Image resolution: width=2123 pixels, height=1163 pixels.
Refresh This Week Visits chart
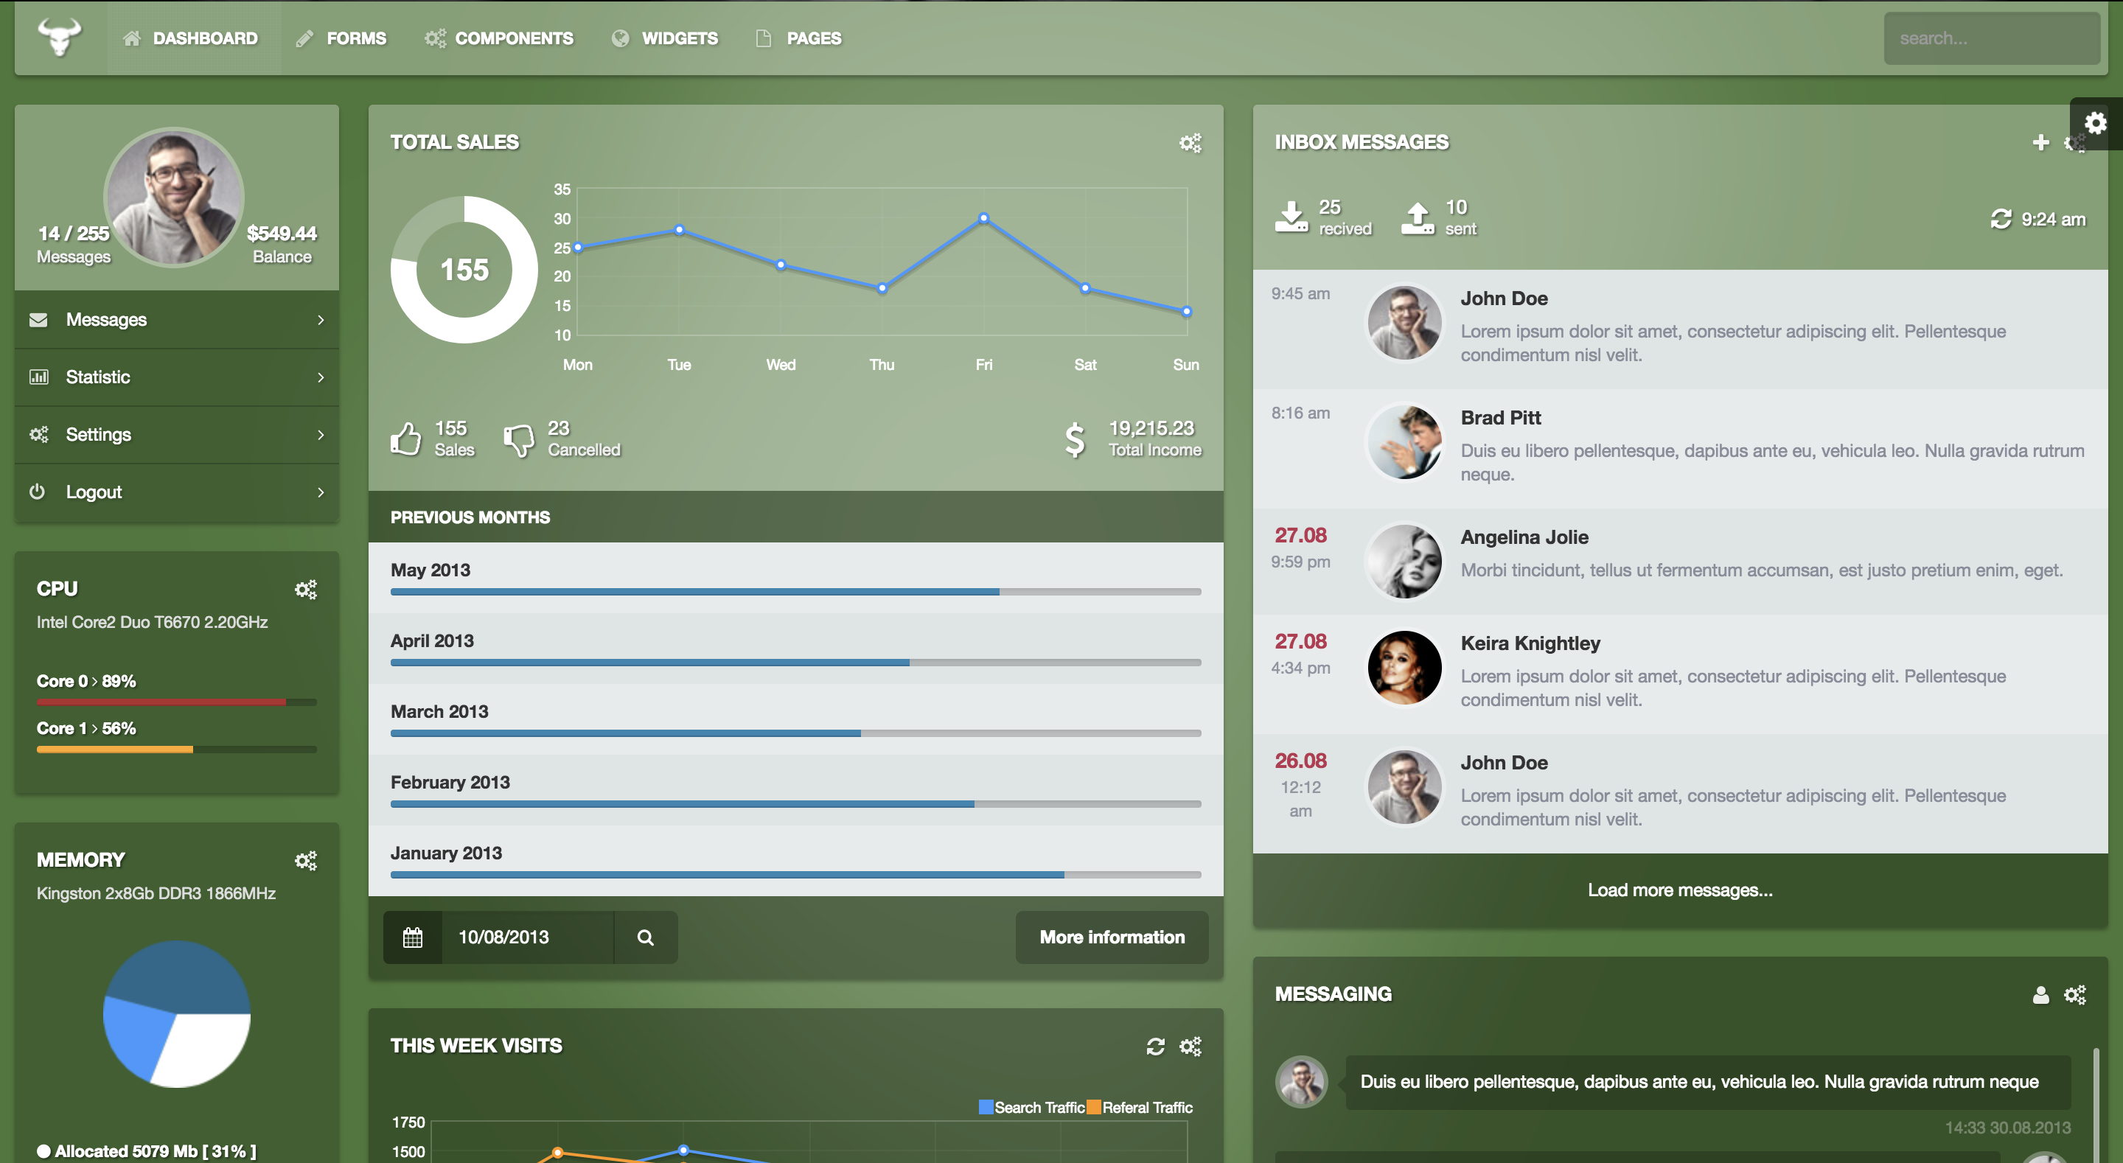[x=1155, y=1046]
